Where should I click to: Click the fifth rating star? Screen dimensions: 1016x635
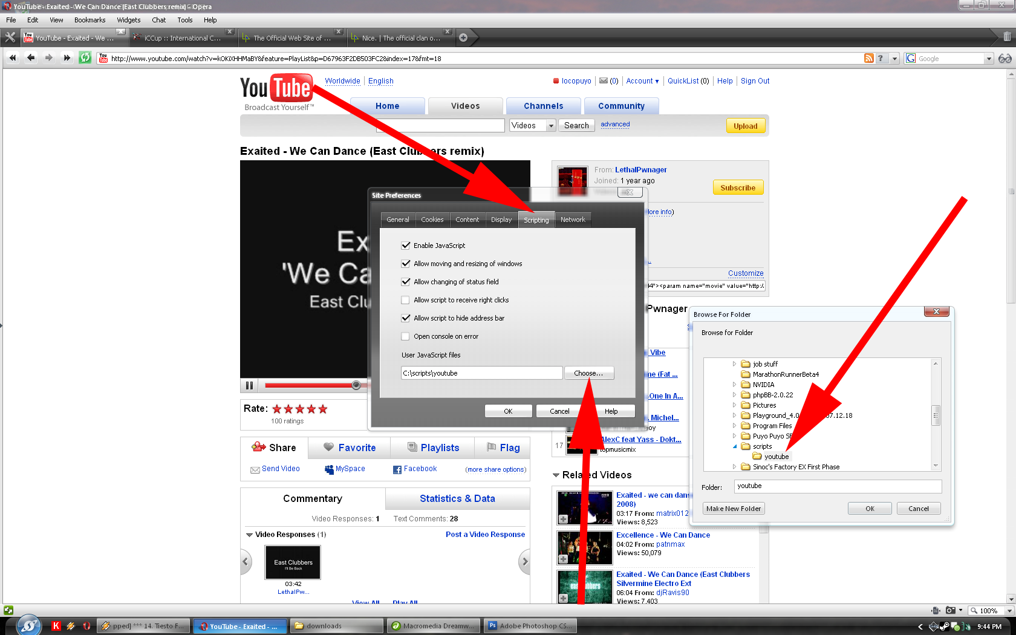tap(323, 409)
